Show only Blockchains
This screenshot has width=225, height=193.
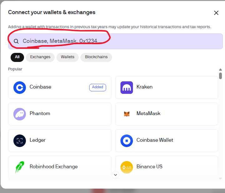point(96,57)
